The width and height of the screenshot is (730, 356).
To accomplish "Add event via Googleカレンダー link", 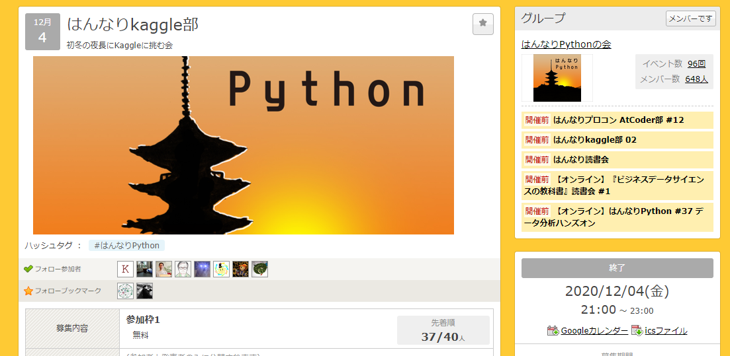I will click(x=594, y=331).
